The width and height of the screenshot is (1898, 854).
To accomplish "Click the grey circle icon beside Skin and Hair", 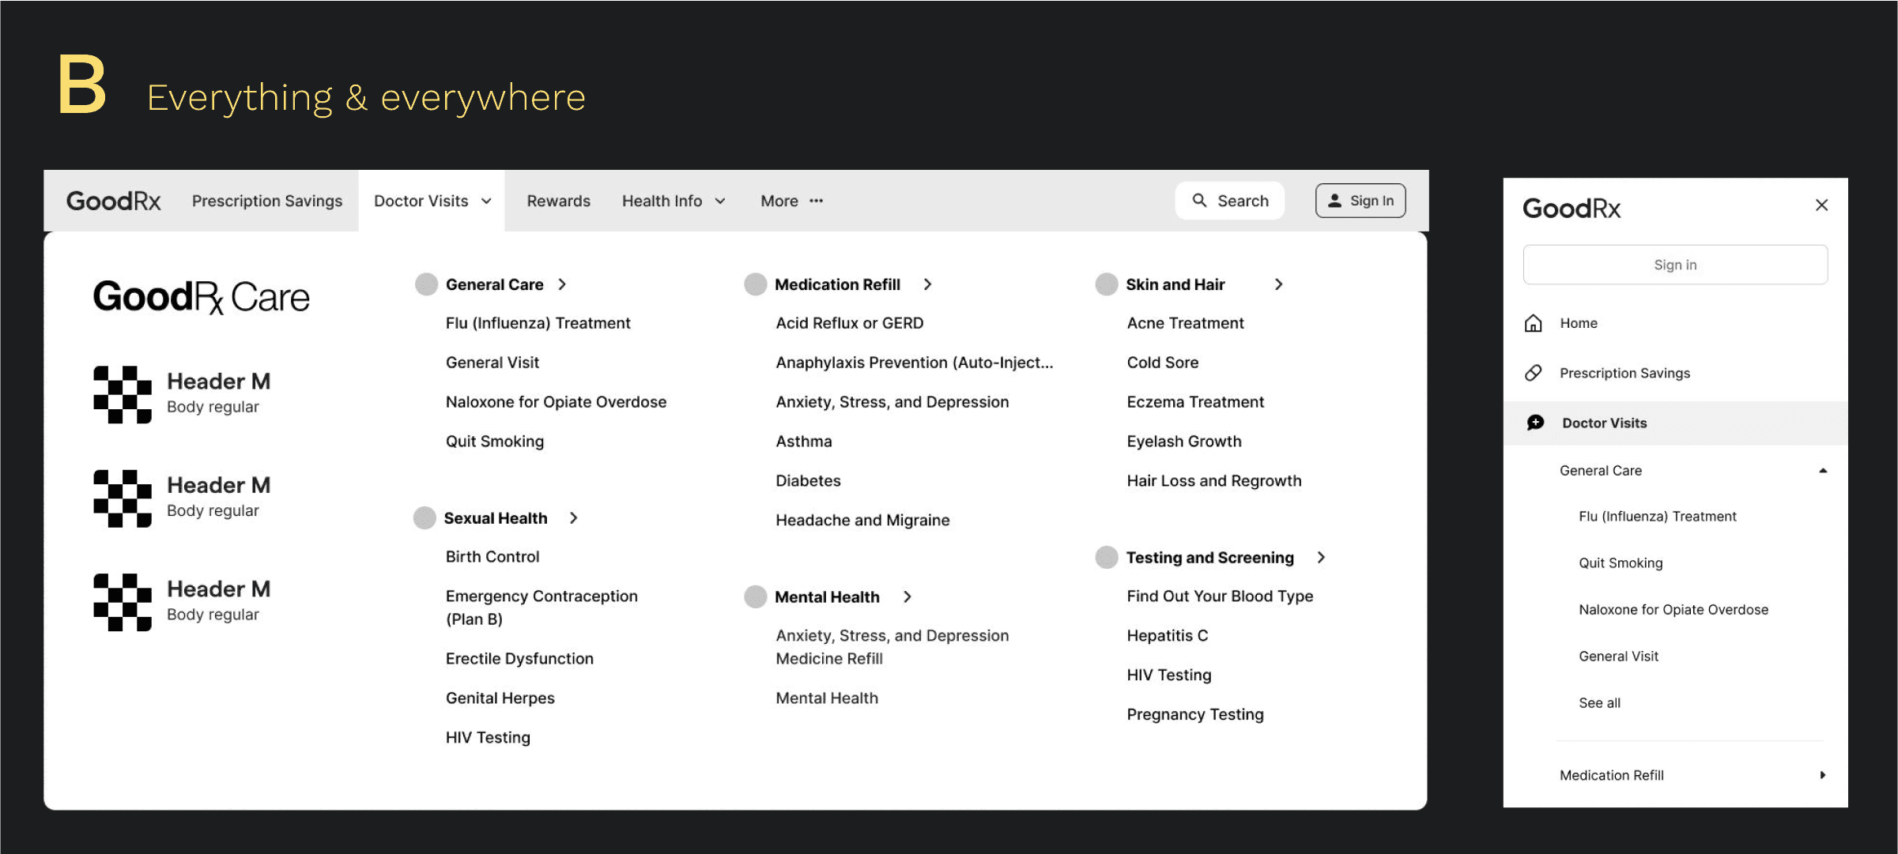I will point(1107,284).
